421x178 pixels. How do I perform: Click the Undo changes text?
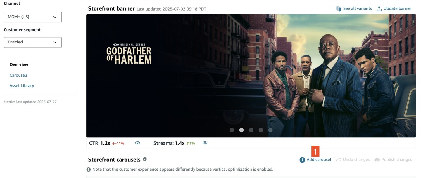click(356, 160)
